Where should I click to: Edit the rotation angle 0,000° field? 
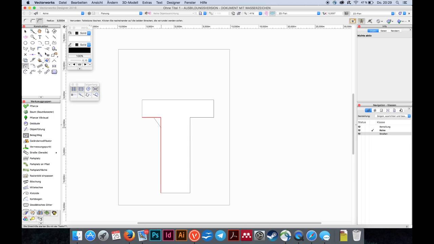click(335, 13)
